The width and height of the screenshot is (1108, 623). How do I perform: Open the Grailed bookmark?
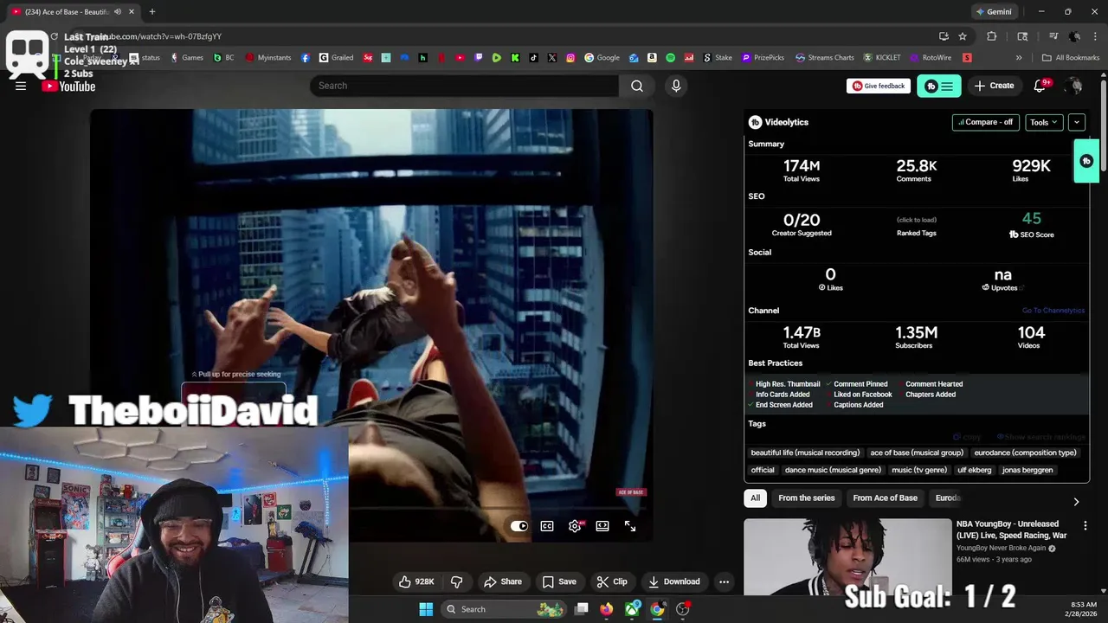click(336, 58)
